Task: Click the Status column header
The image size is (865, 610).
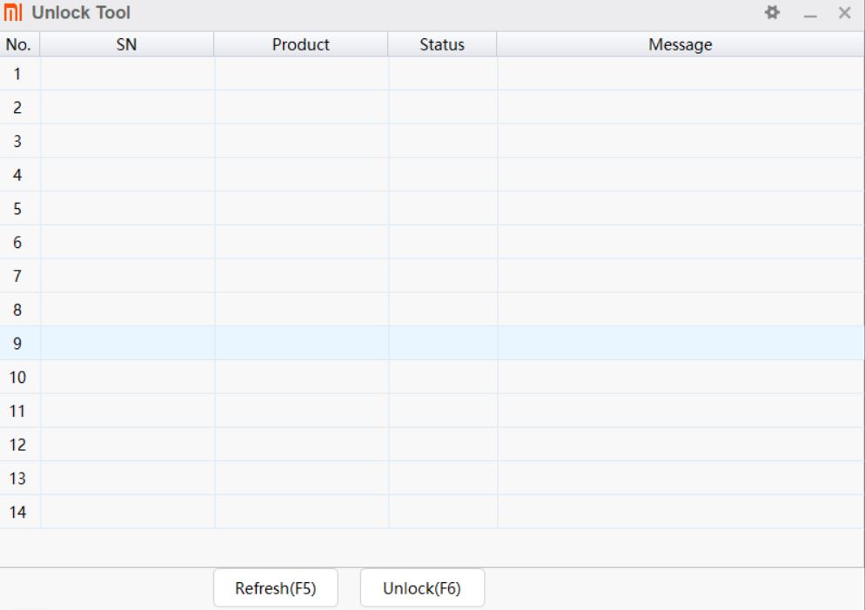Action: [x=442, y=44]
